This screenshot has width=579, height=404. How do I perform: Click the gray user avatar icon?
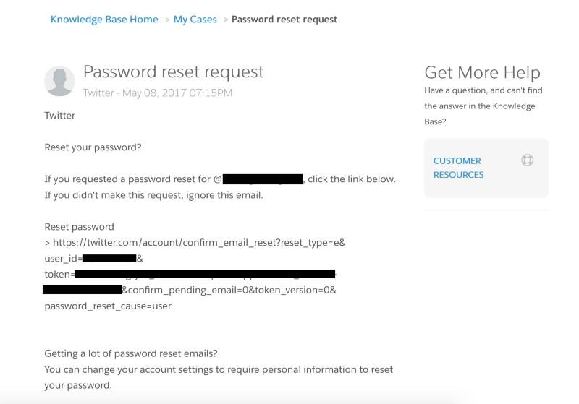point(59,81)
